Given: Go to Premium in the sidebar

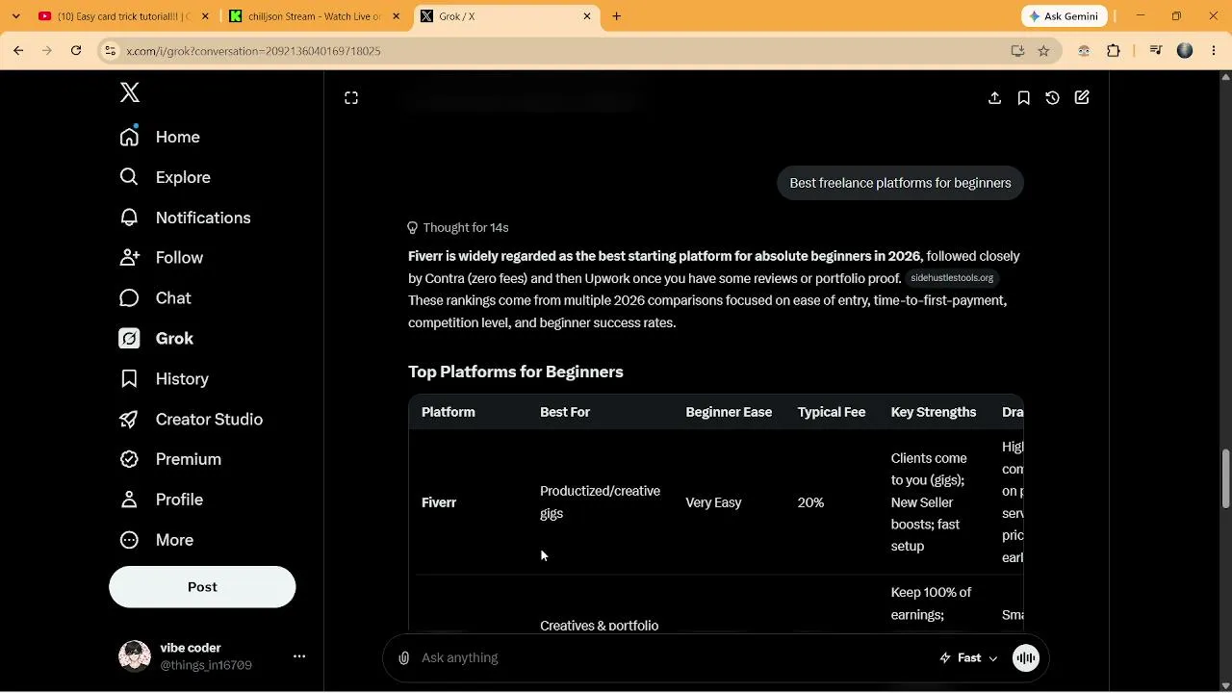Looking at the screenshot, I should click(170, 459).
